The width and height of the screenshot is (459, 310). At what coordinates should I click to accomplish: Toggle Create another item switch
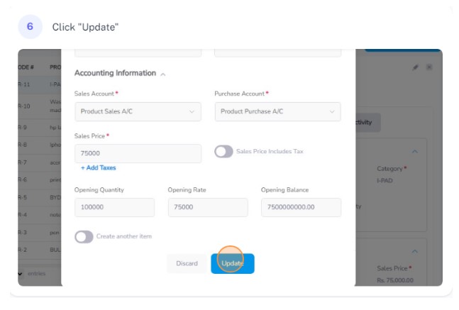tap(84, 237)
